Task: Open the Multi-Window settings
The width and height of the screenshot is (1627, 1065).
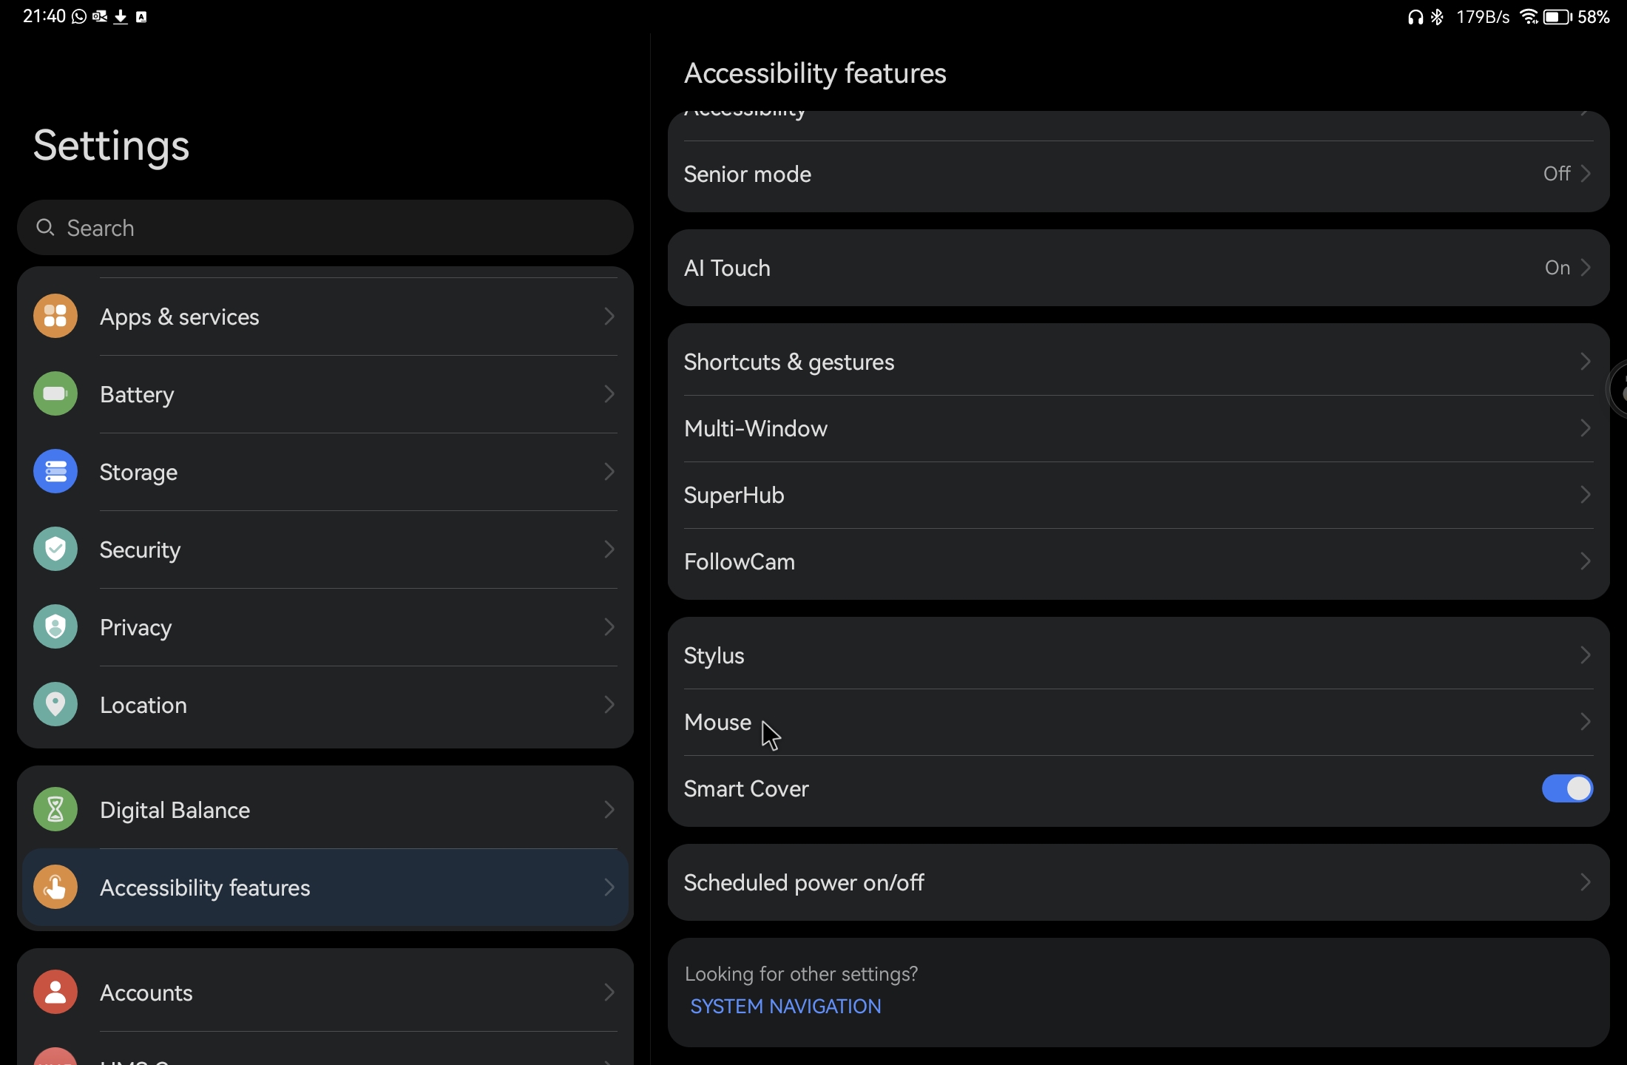Action: (x=1138, y=429)
